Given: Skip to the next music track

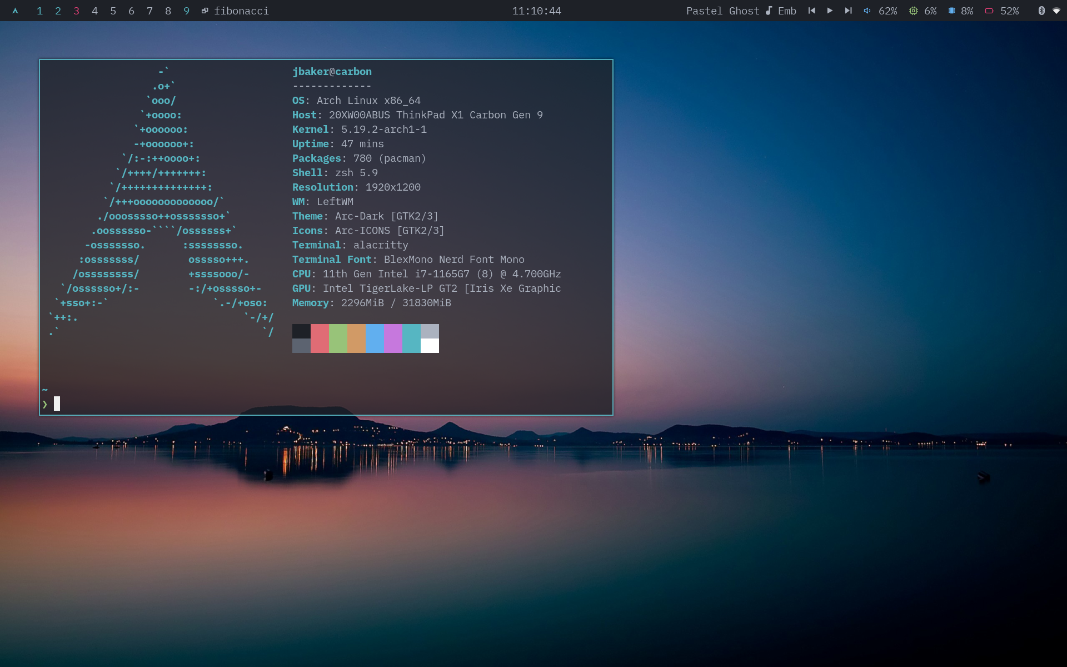Looking at the screenshot, I should [x=848, y=11].
